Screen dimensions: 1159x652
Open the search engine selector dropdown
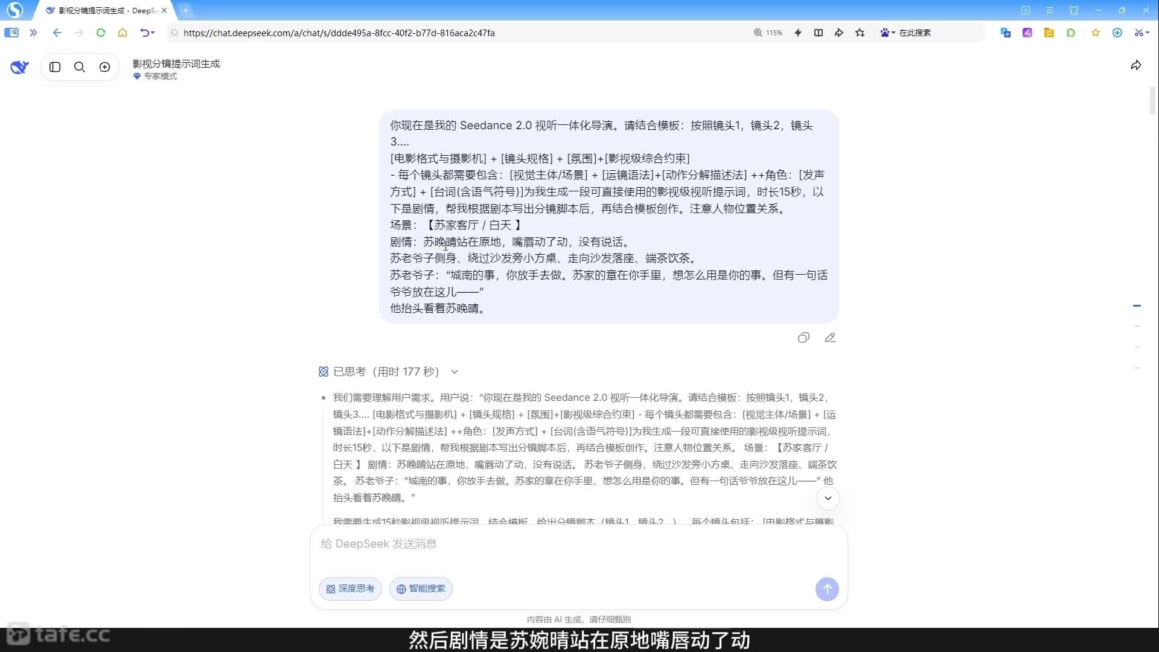pyautogui.click(x=887, y=33)
